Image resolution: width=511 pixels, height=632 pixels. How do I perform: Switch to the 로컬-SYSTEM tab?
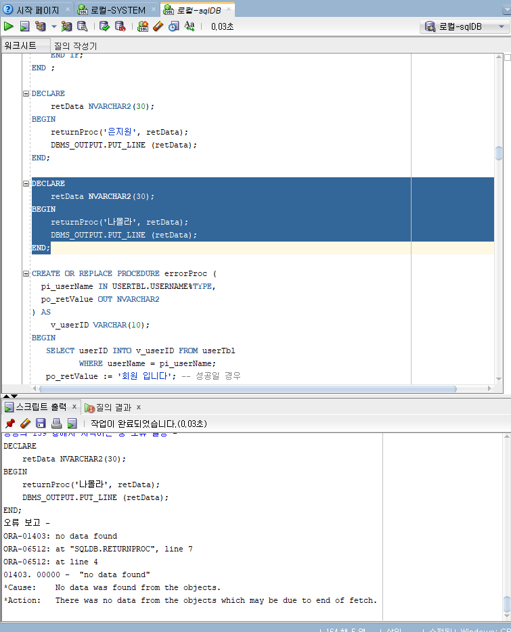[x=118, y=9]
